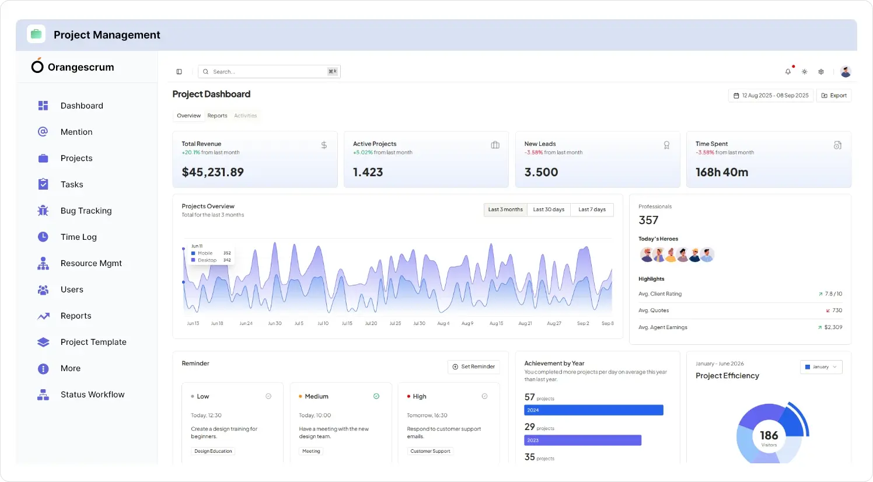Click the notification bell icon

788,72
